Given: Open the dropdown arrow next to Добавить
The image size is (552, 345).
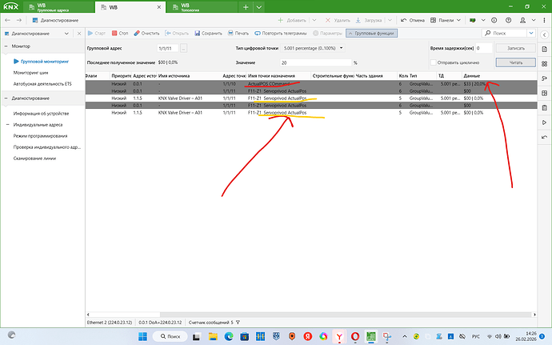Looking at the screenshot, I should click(314, 21).
